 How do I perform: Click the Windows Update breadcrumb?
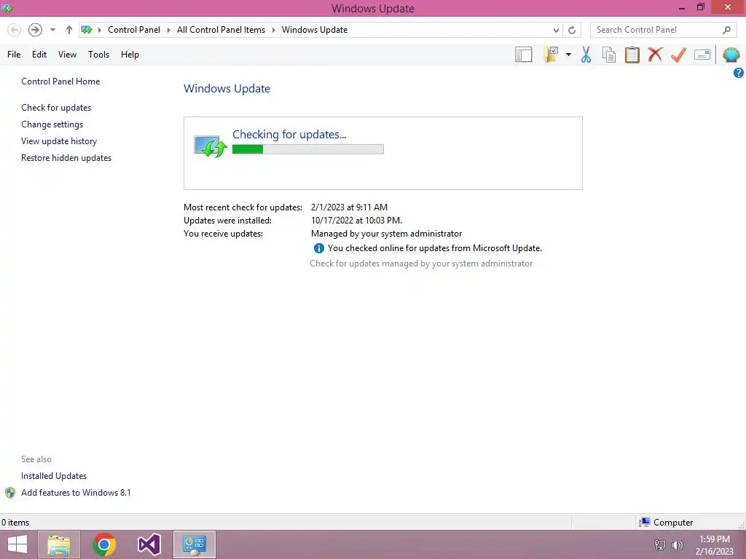[x=315, y=30]
